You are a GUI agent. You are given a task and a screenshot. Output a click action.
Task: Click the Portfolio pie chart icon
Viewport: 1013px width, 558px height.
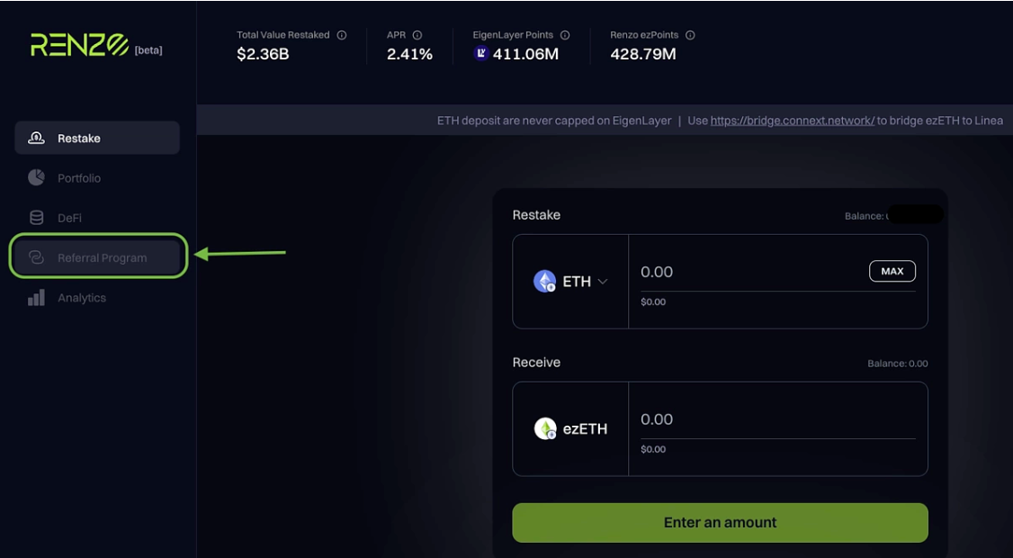pos(36,177)
